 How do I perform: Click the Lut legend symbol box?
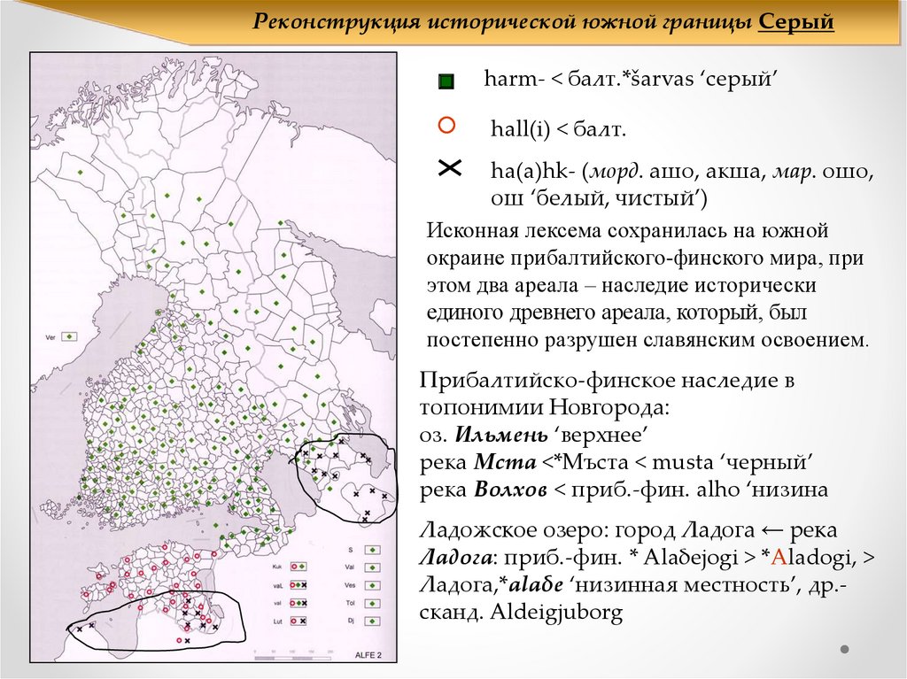pos(298,621)
